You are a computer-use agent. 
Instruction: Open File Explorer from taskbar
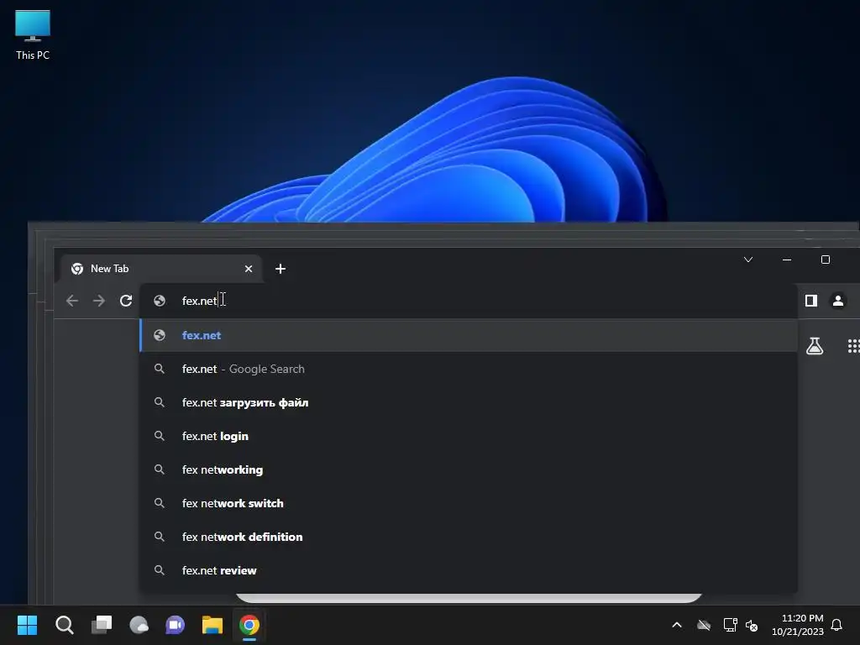pos(212,625)
